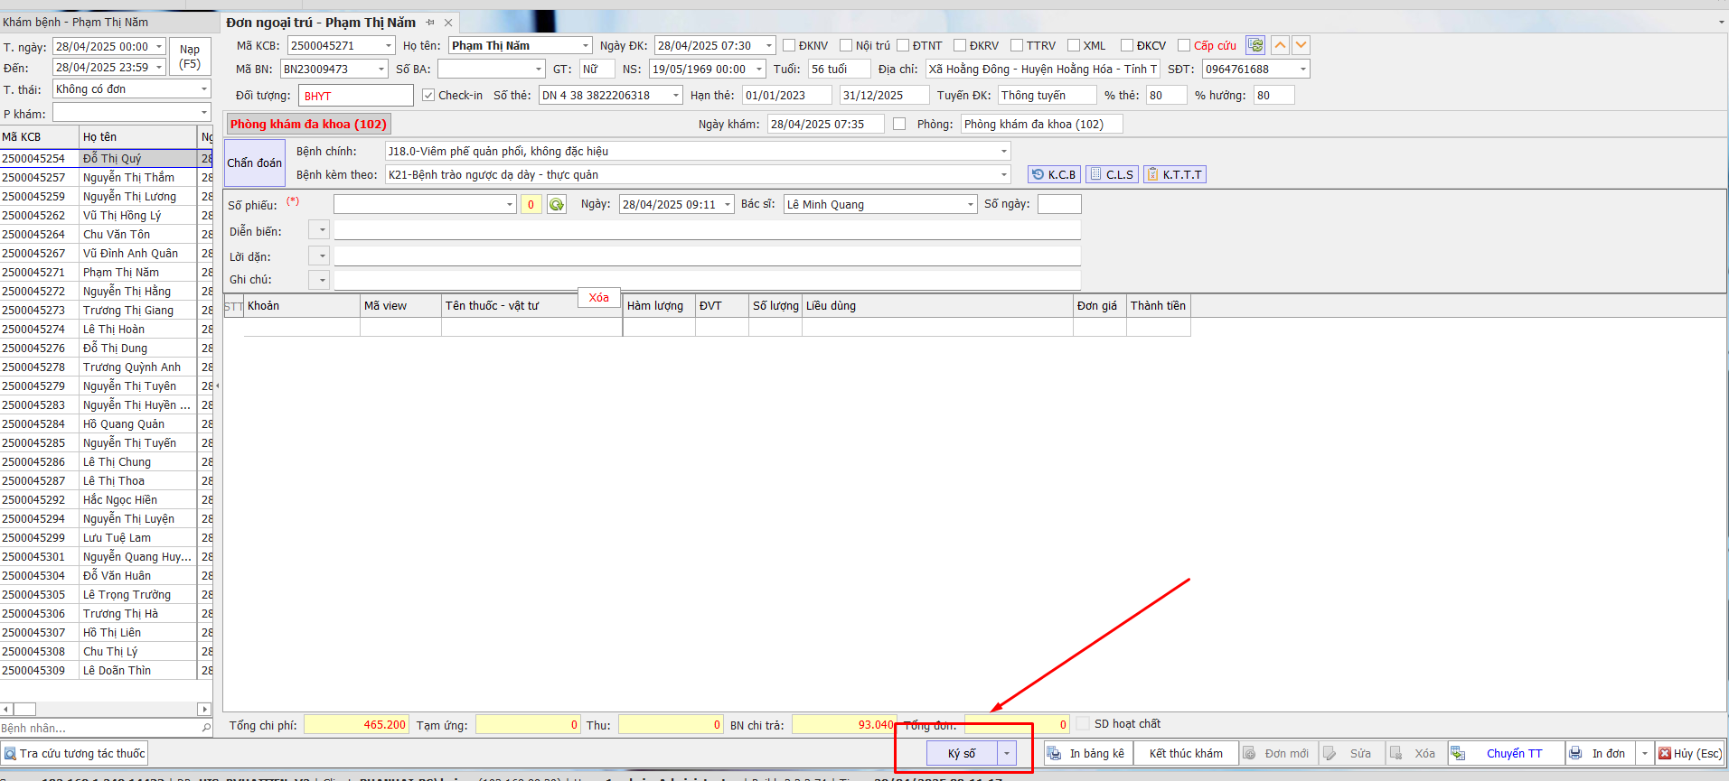Expand the Bác sĩ doctor dropdown
This screenshot has width=1729, height=781.
coord(971,205)
